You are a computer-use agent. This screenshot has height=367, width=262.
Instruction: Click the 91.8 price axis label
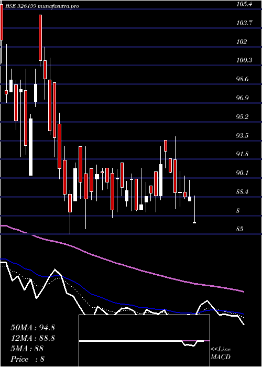[243, 154]
